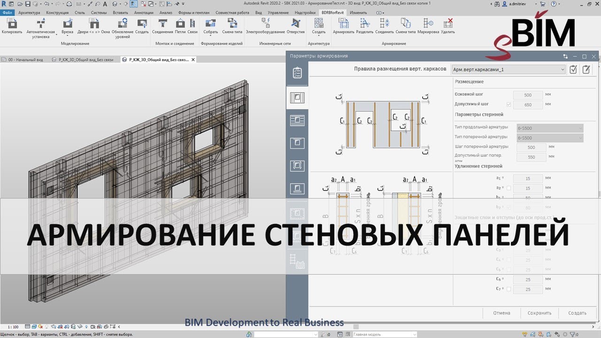Toggle the Допустимый шаг checkbox
601x338 pixels.
tap(509, 104)
